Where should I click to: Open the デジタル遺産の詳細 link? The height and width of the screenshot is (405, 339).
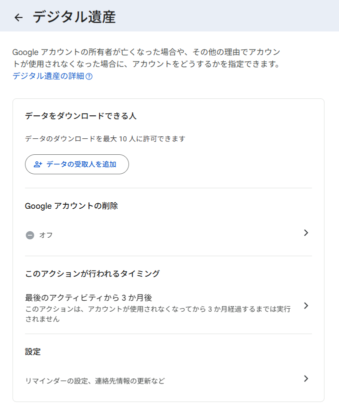pyautogui.click(x=48, y=76)
